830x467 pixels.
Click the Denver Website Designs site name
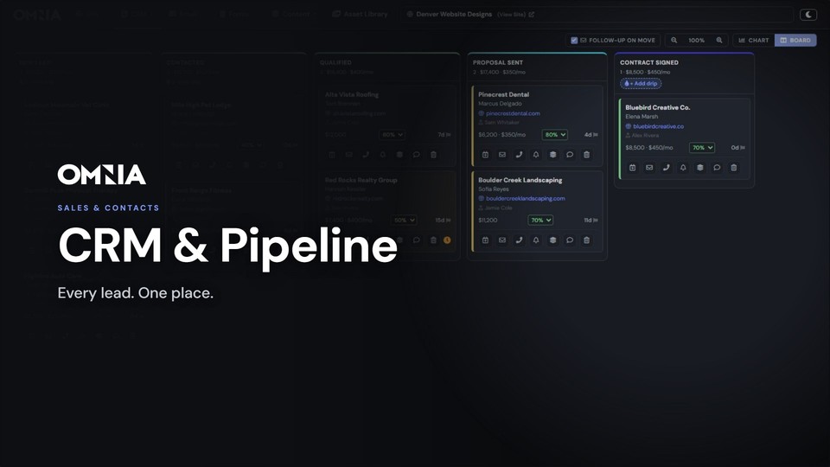click(454, 15)
